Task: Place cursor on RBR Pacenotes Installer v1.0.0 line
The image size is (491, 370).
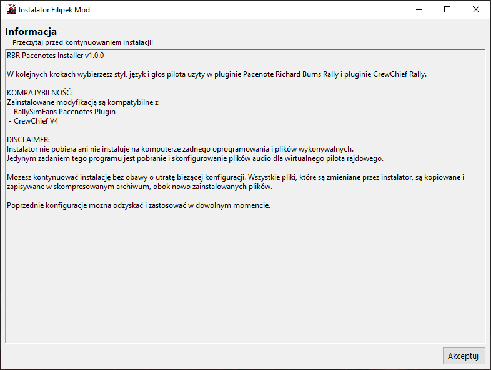Action: pyautogui.click(x=55, y=56)
